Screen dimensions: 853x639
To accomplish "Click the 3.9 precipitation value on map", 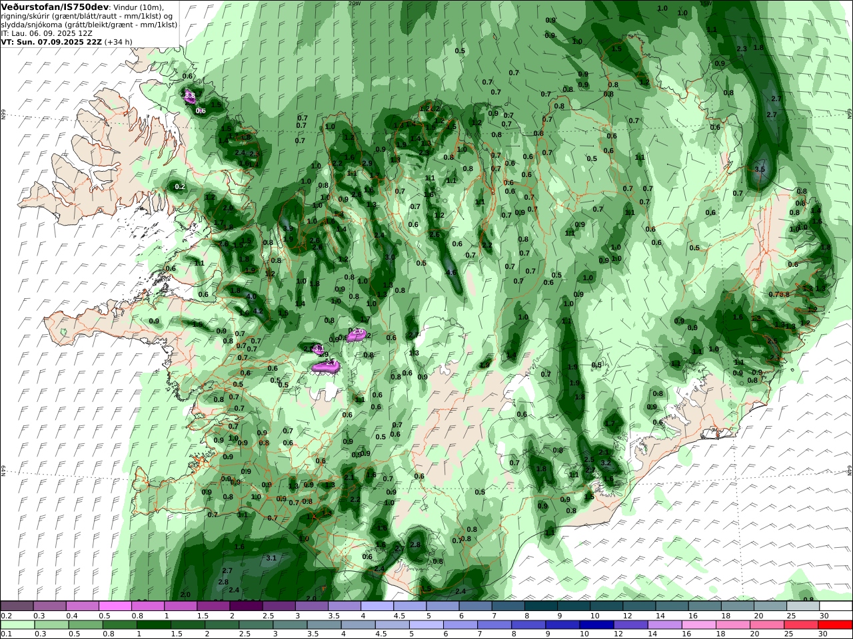I will pyautogui.click(x=288, y=228).
